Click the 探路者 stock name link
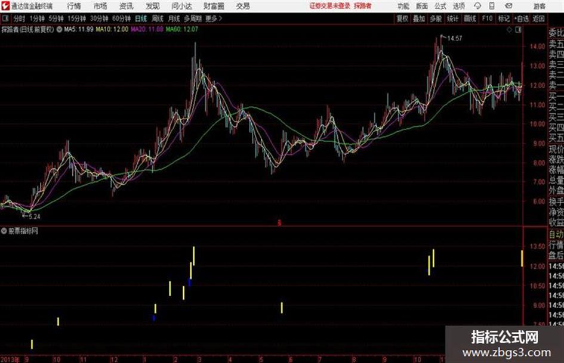 pos(363,6)
